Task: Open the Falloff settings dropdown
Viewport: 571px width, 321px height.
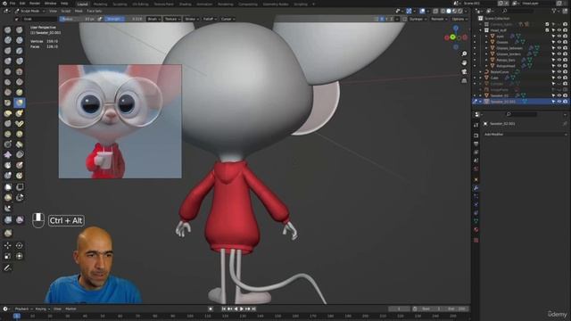Action: tap(210, 19)
